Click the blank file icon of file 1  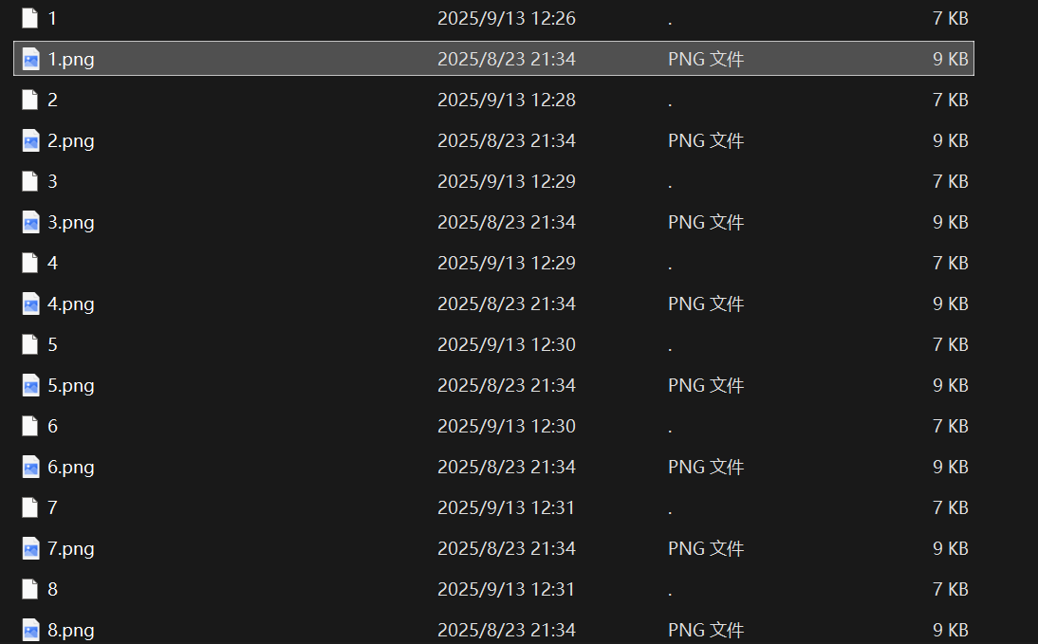[30, 18]
